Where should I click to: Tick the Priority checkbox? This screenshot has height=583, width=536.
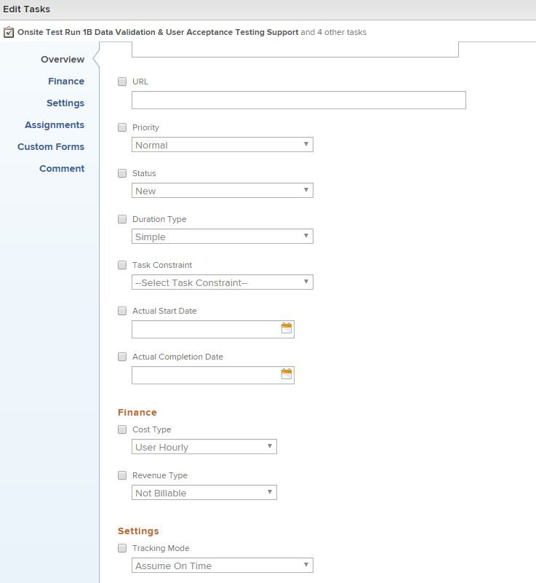[122, 127]
